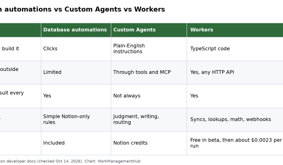
Task: Click the 'Simple Notion-only rules' cell
Action: tap(76, 120)
